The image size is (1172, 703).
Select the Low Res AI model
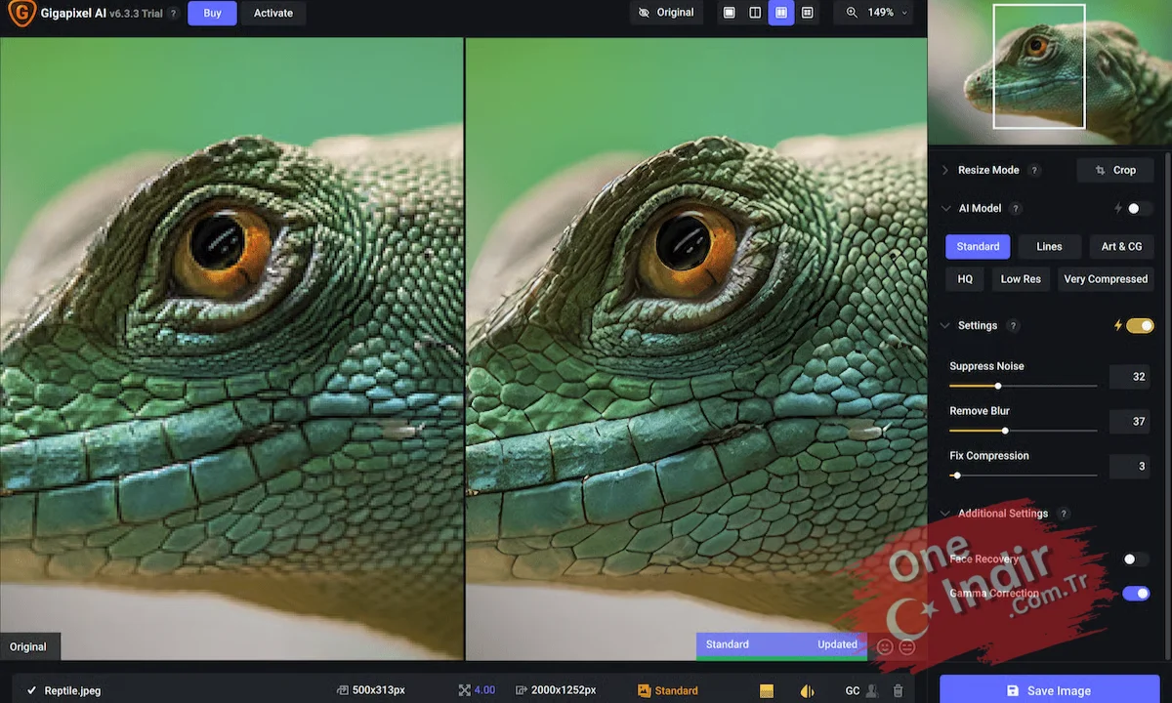tap(1021, 279)
